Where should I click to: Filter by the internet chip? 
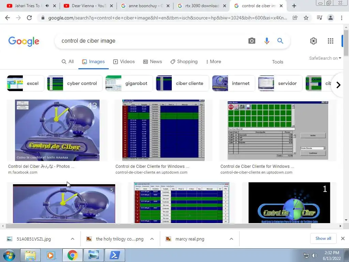click(233, 83)
